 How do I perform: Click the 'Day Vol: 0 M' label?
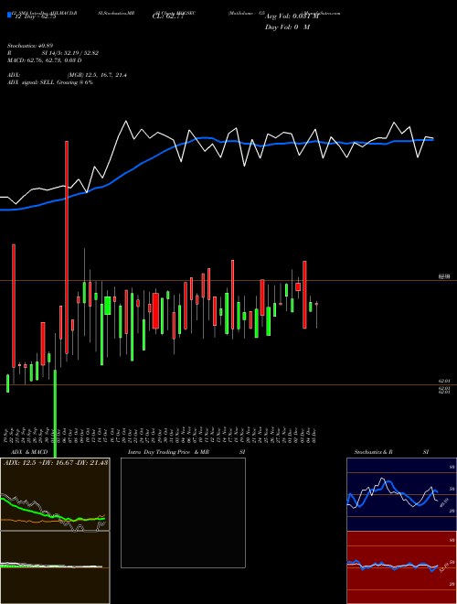tap(287, 27)
